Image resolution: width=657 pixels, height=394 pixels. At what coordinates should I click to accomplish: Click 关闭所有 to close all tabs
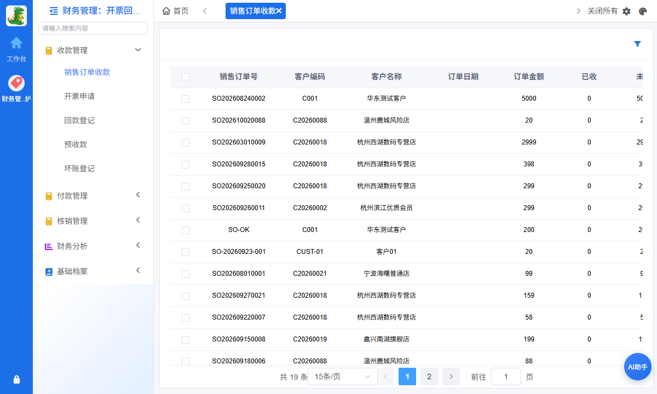click(603, 11)
